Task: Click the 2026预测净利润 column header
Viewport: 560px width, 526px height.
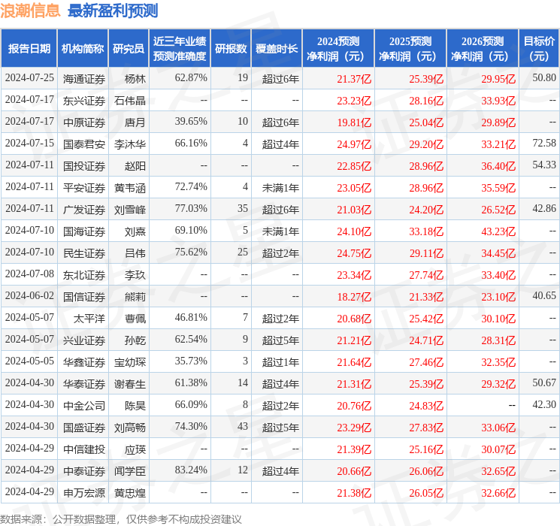Action: pos(483,48)
